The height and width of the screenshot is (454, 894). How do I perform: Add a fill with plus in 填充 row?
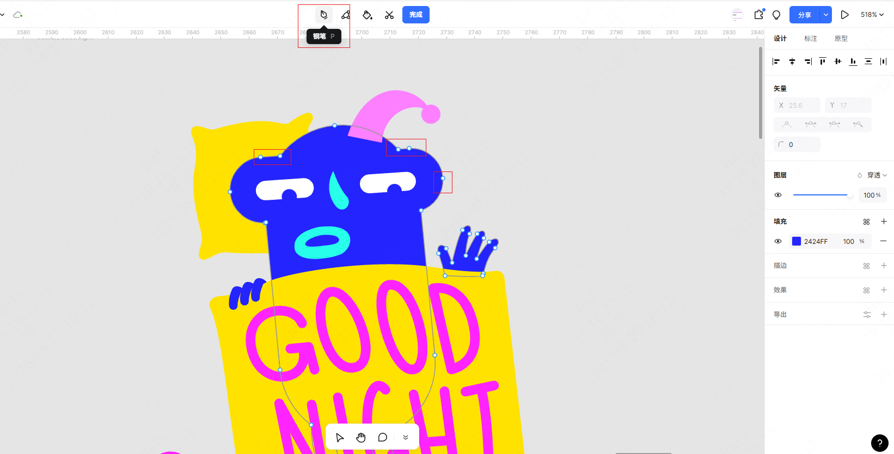point(884,222)
